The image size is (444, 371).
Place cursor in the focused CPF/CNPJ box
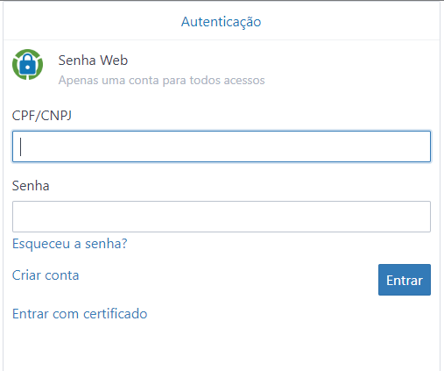pos(222,146)
